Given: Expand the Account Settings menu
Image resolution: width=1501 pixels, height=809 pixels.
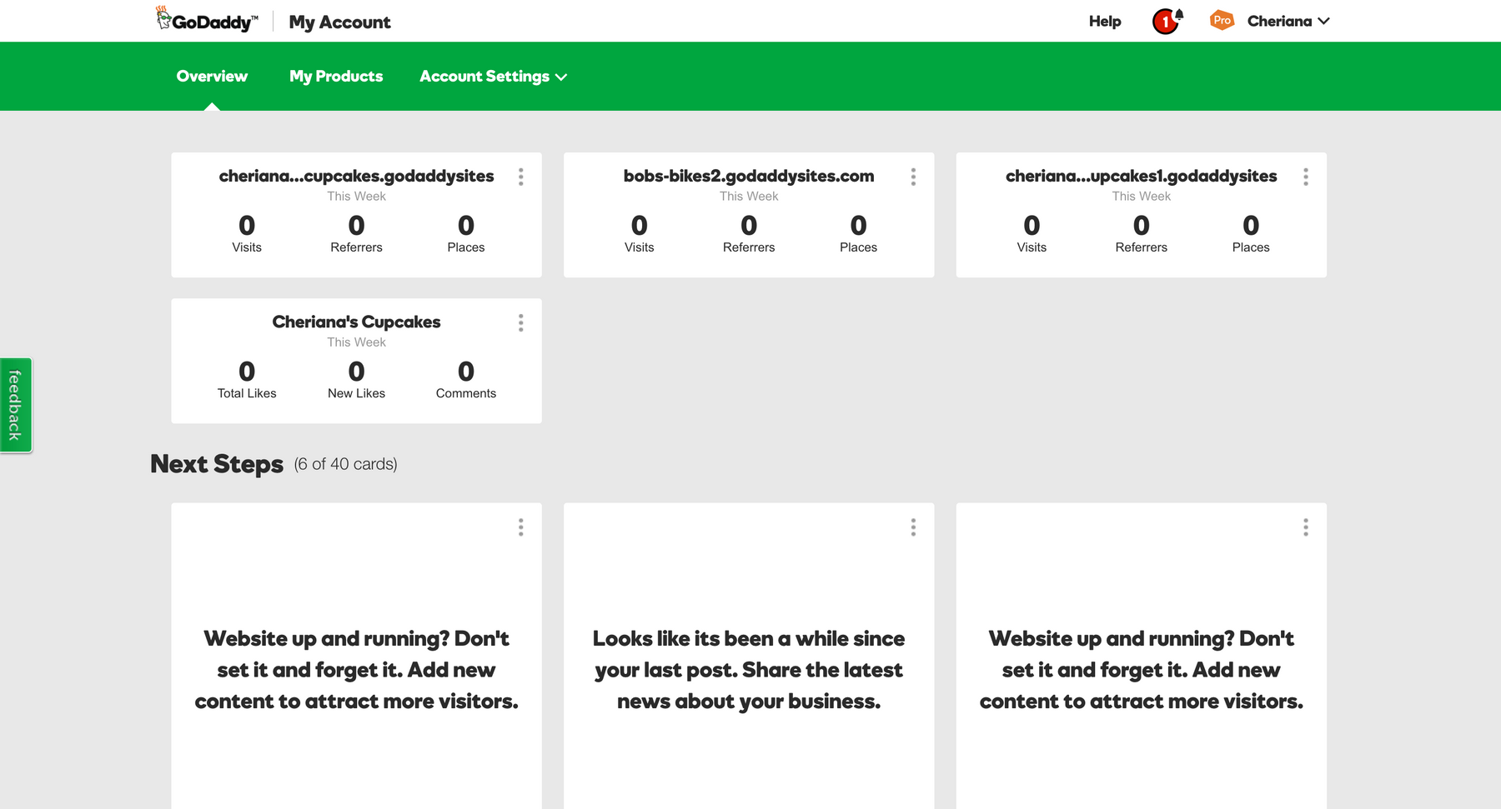Looking at the screenshot, I should click(x=493, y=77).
